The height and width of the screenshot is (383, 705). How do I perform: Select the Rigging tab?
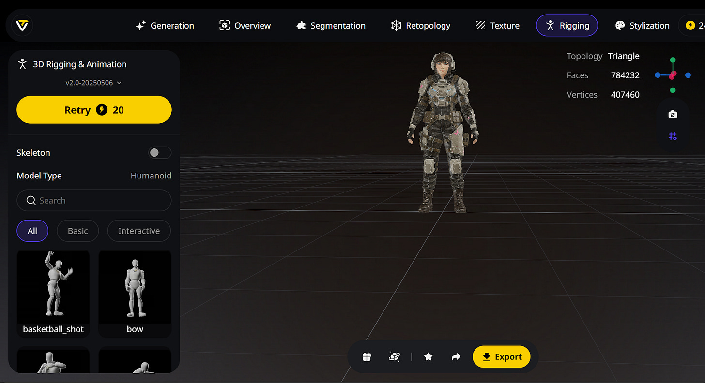pyautogui.click(x=567, y=26)
